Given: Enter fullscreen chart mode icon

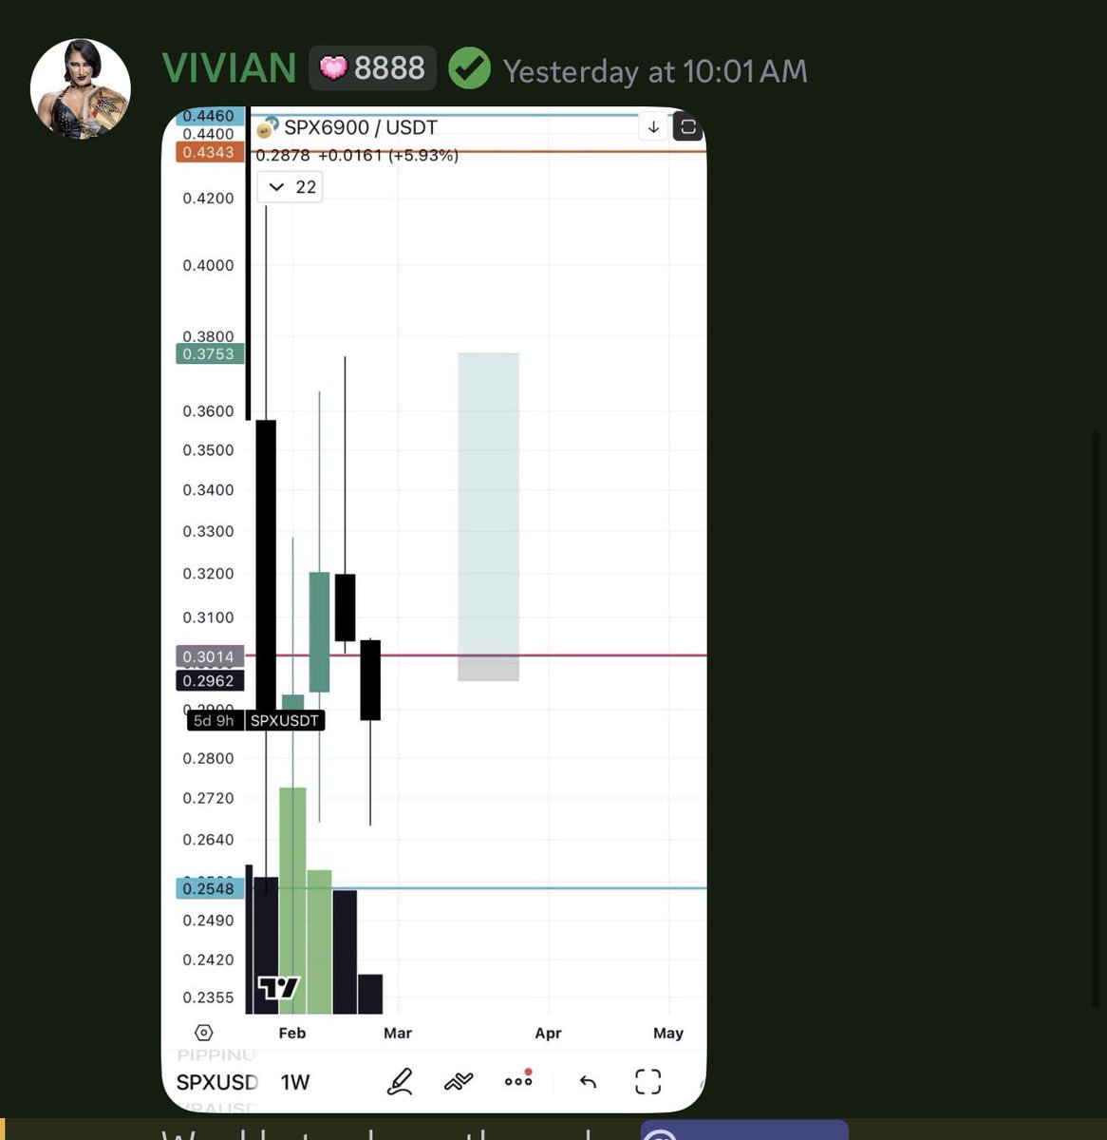Looking at the screenshot, I should pyautogui.click(x=647, y=1081).
